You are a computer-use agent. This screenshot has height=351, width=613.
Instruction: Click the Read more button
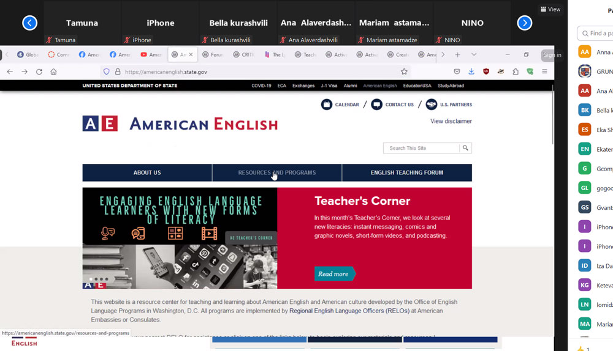[334, 274]
